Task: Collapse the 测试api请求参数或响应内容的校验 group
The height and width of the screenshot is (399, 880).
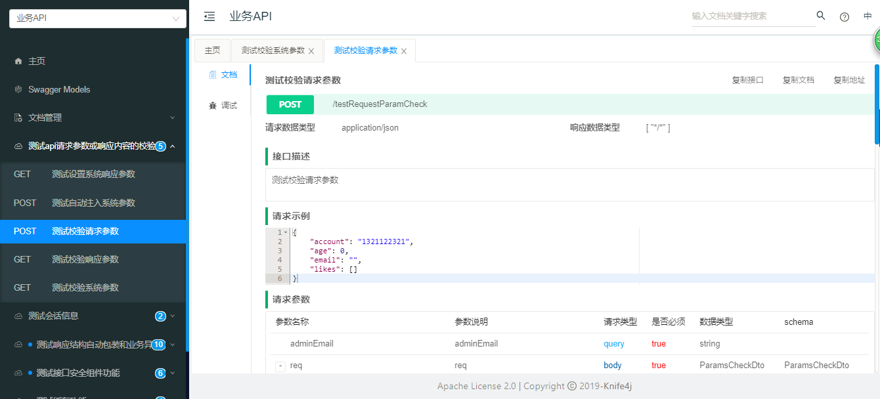Action: point(173,146)
